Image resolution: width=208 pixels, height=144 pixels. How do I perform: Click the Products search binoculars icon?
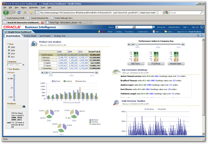point(24,107)
